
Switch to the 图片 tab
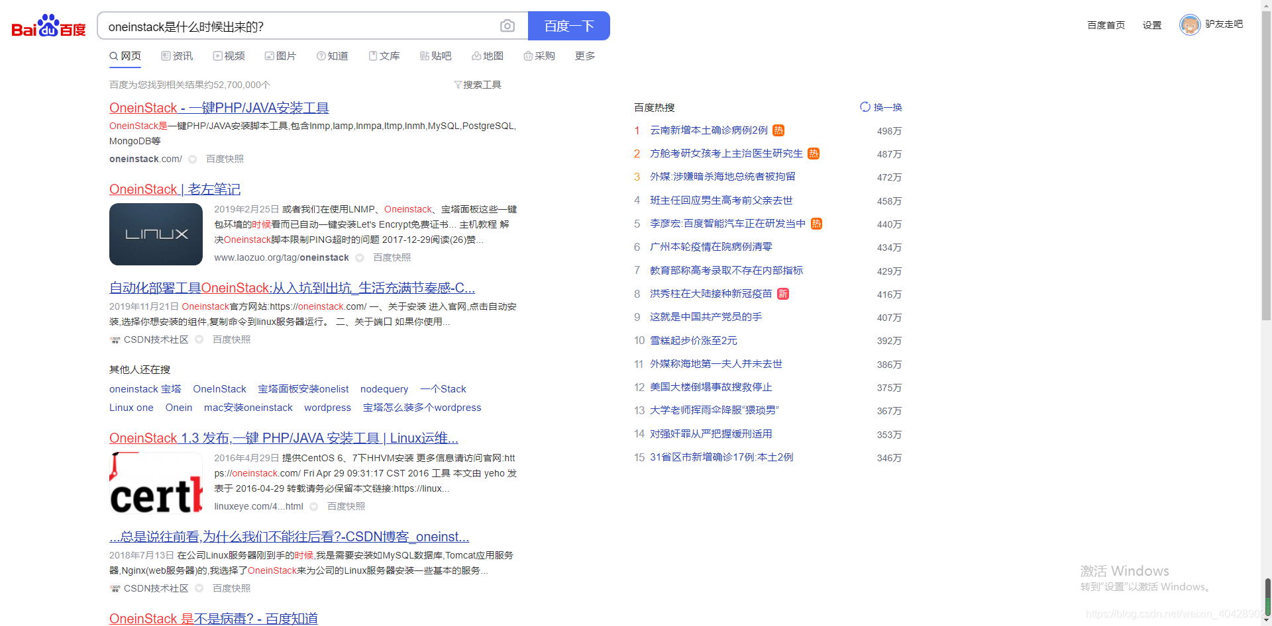coord(280,56)
